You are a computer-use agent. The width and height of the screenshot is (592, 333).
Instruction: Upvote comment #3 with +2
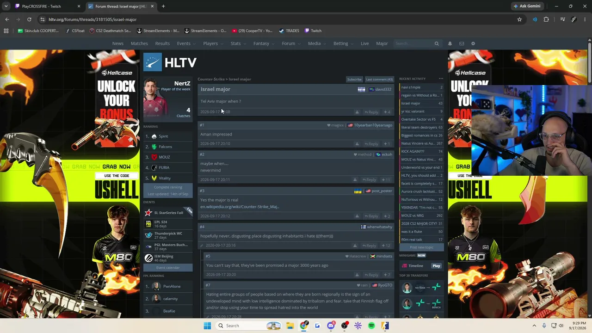[x=387, y=216]
